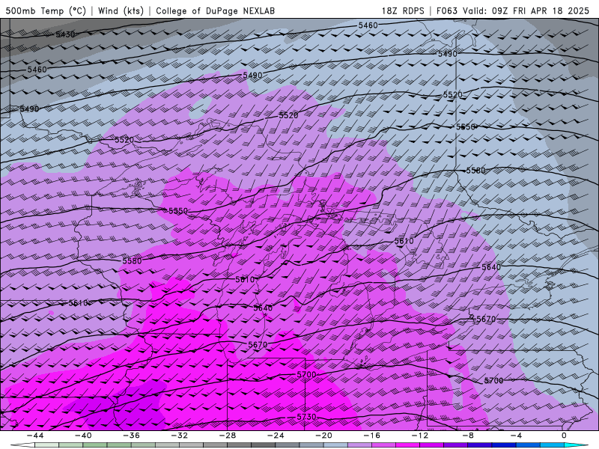Click the 5580 contour label on the left
The image size is (599, 449).
[133, 260]
